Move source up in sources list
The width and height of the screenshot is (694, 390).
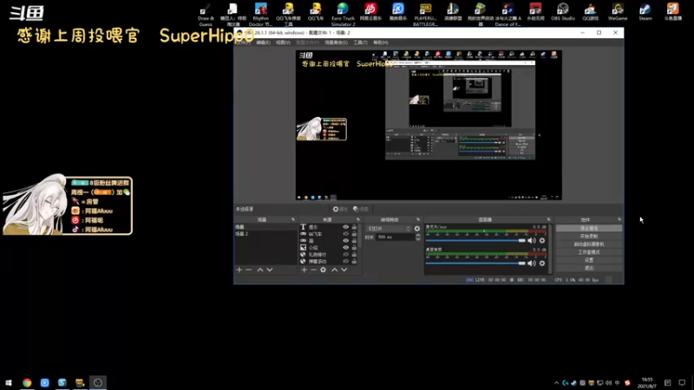[335, 270]
